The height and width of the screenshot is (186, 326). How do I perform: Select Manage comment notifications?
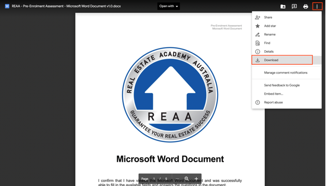pyautogui.click(x=287, y=73)
